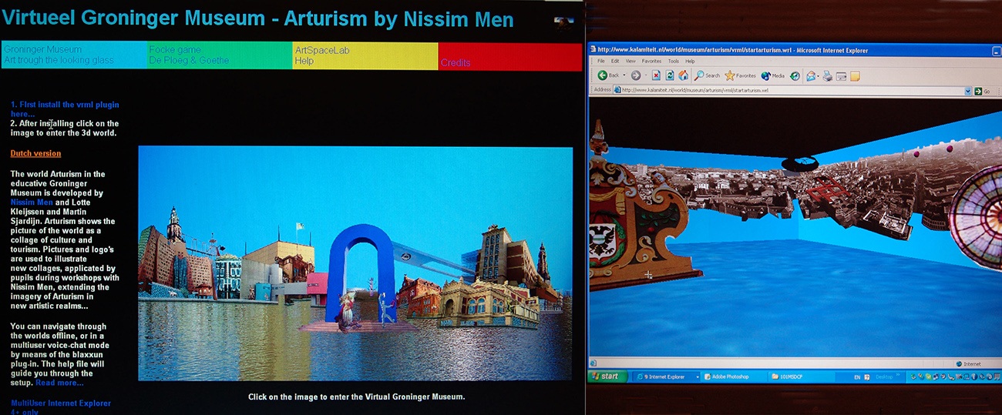Click the help question icon beside EN
This screenshot has height=415, width=1002.
868,377
